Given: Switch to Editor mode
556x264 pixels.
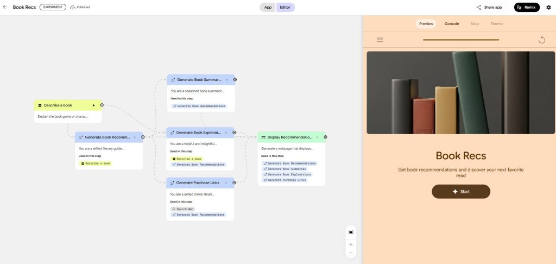Looking at the screenshot, I should 285,7.
